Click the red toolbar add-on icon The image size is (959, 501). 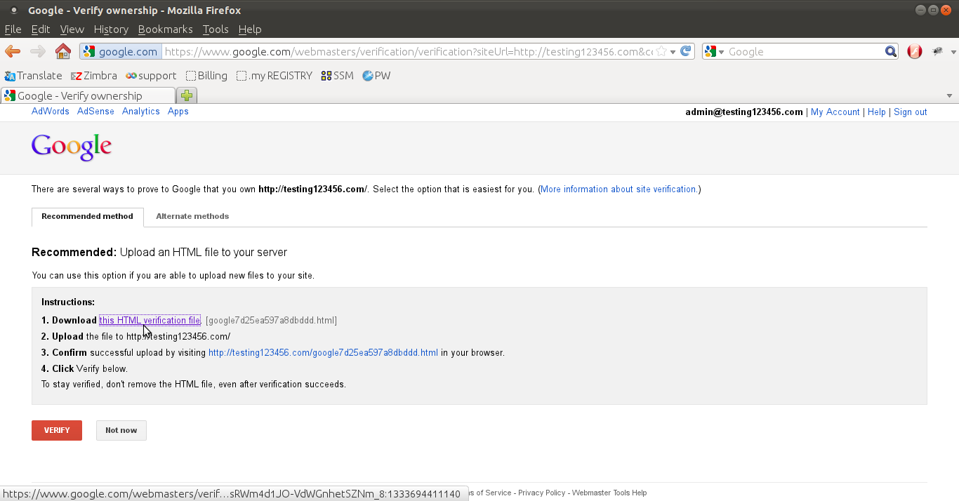[x=914, y=51]
